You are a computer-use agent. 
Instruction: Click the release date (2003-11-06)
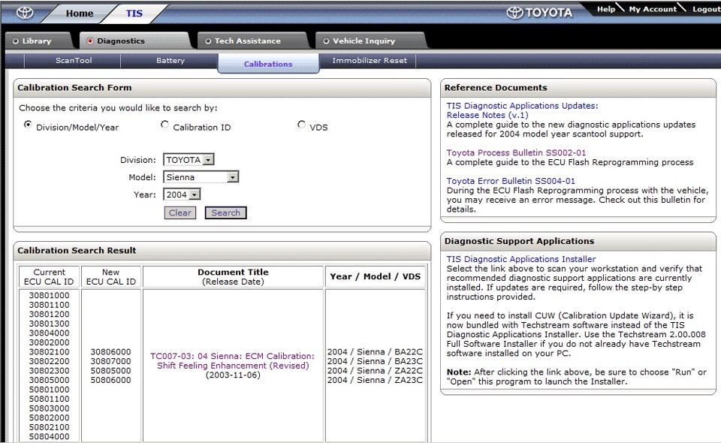(x=233, y=375)
